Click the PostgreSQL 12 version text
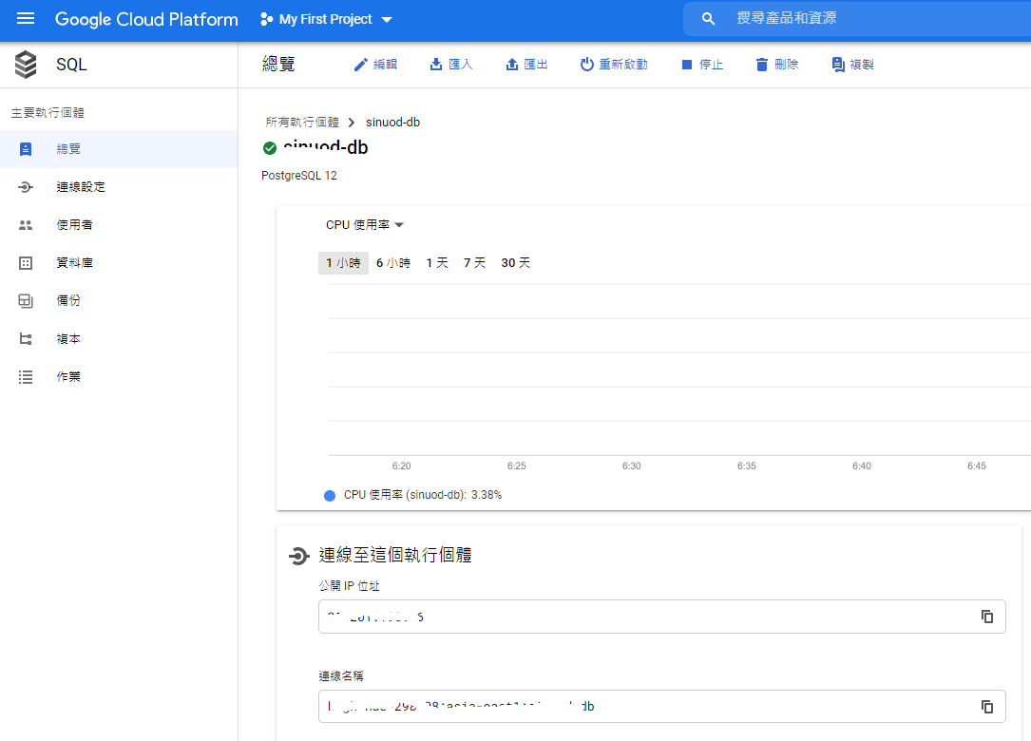Image resolution: width=1031 pixels, height=741 pixels. (x=299, y=176)
